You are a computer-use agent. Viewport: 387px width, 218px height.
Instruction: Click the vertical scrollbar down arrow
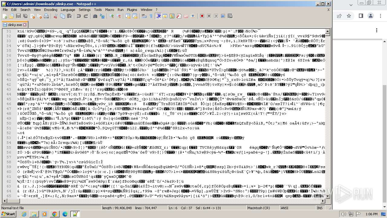point(328,196)
